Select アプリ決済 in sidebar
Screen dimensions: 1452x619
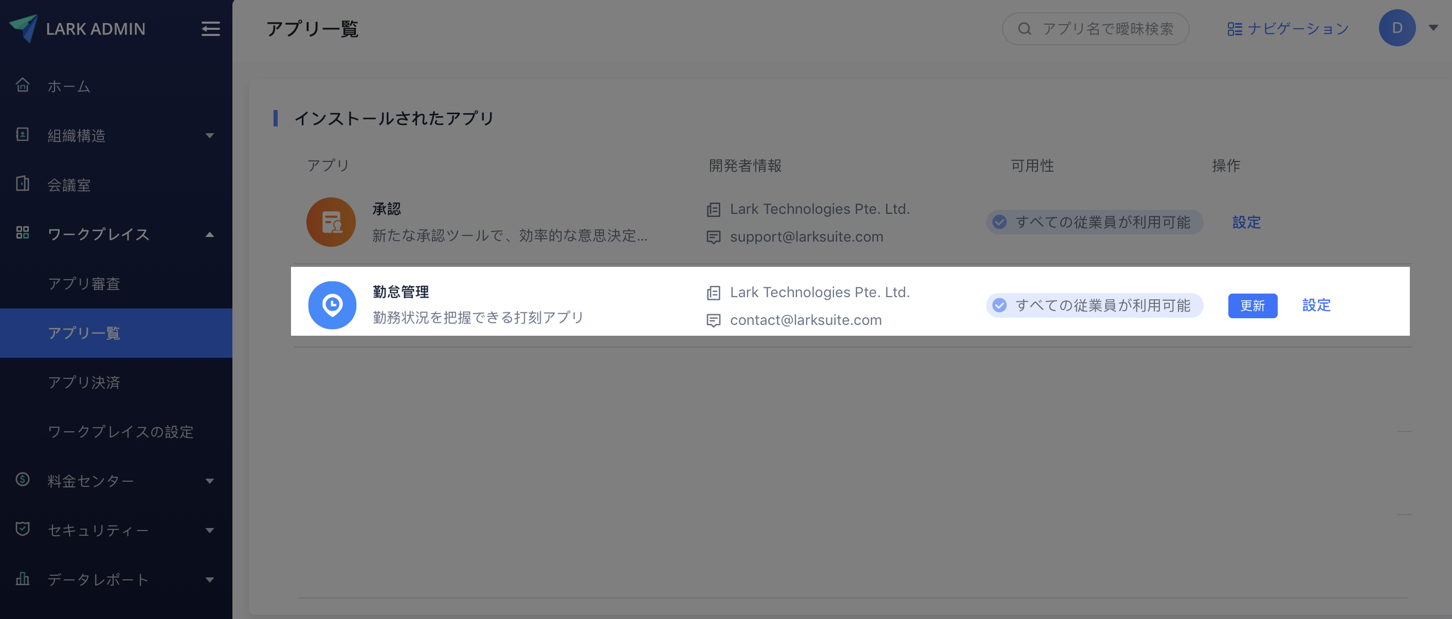(84, 382)
